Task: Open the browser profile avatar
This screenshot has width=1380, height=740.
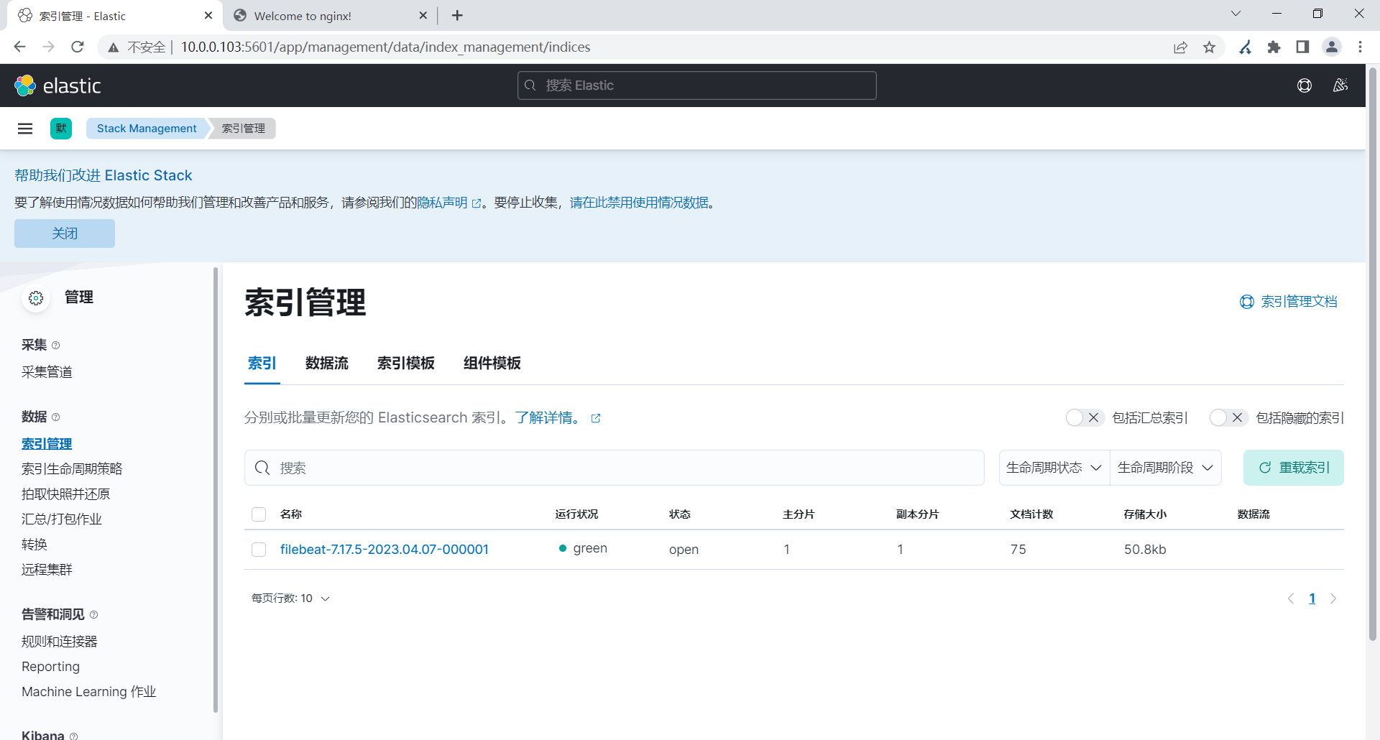Action: coord(1332,47)
